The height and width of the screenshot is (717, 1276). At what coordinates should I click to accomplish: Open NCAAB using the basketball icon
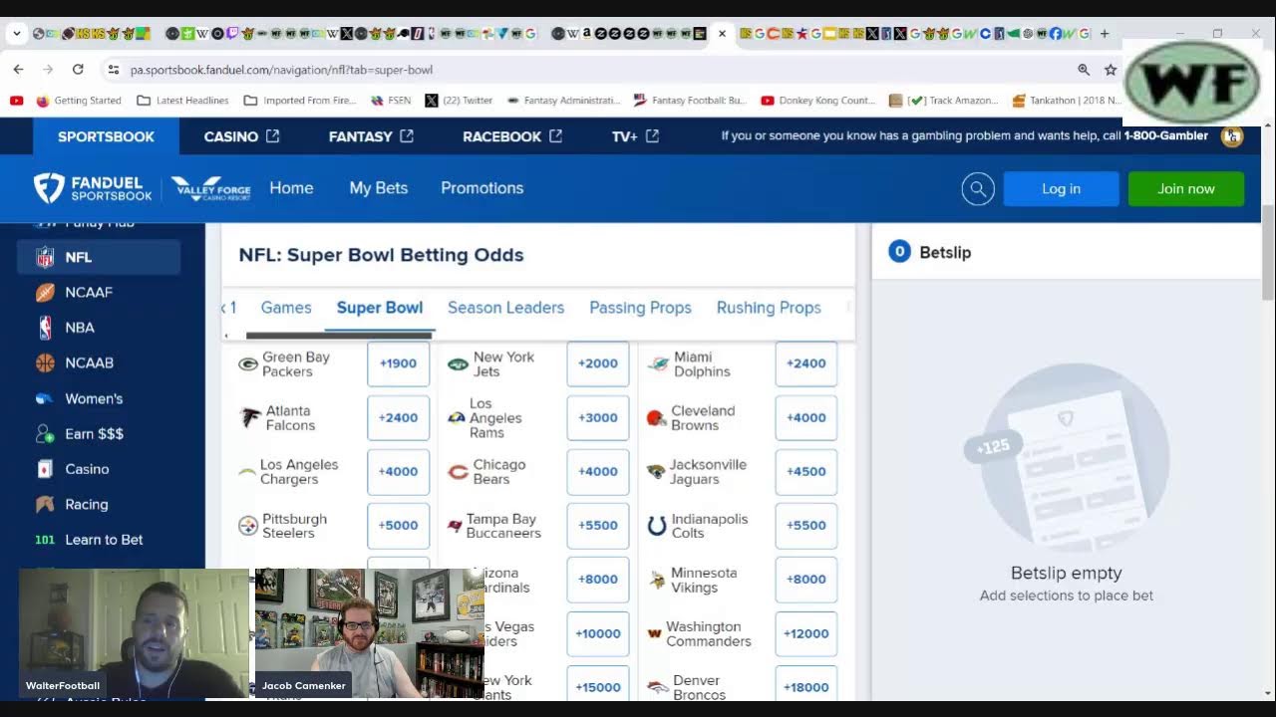click(x=45, y=362)
